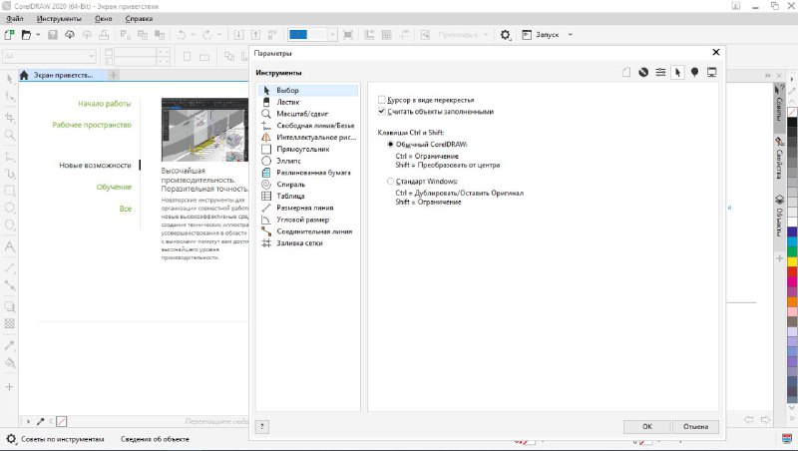This screenshot has height=451, width=798.
Task: Select Эллипс in tools list
Action: [308, 161]
